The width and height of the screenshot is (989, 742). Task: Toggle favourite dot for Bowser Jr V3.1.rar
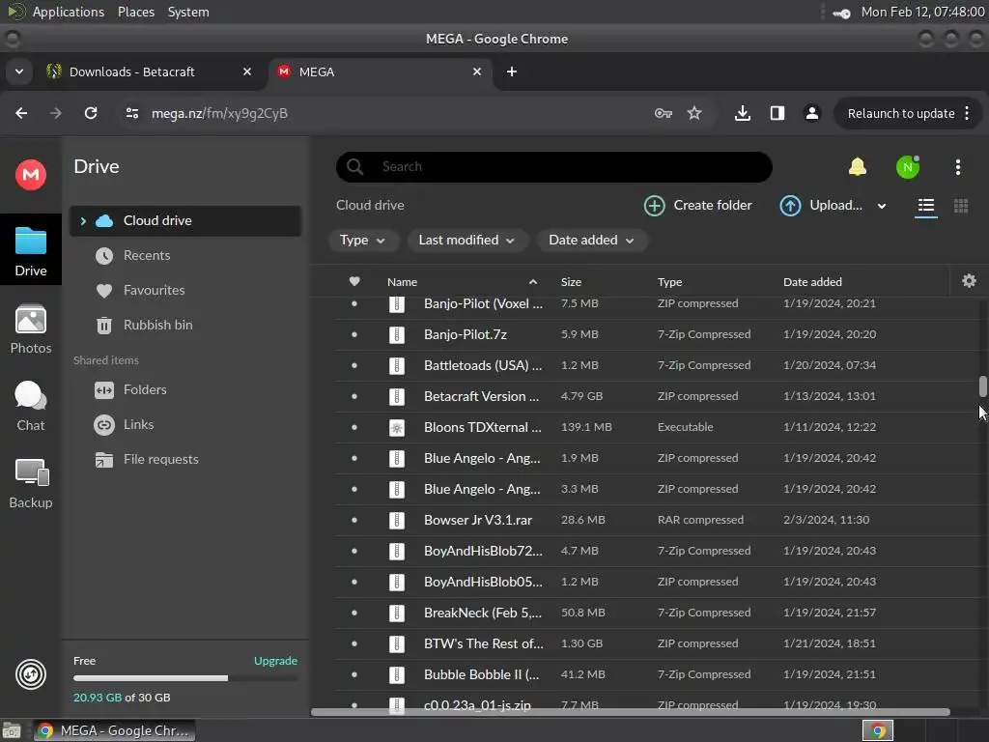354,520
